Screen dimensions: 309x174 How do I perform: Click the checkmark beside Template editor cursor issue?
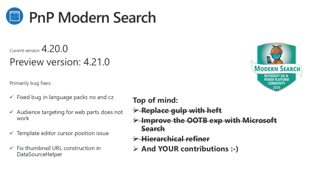click(x=11, y=133)
